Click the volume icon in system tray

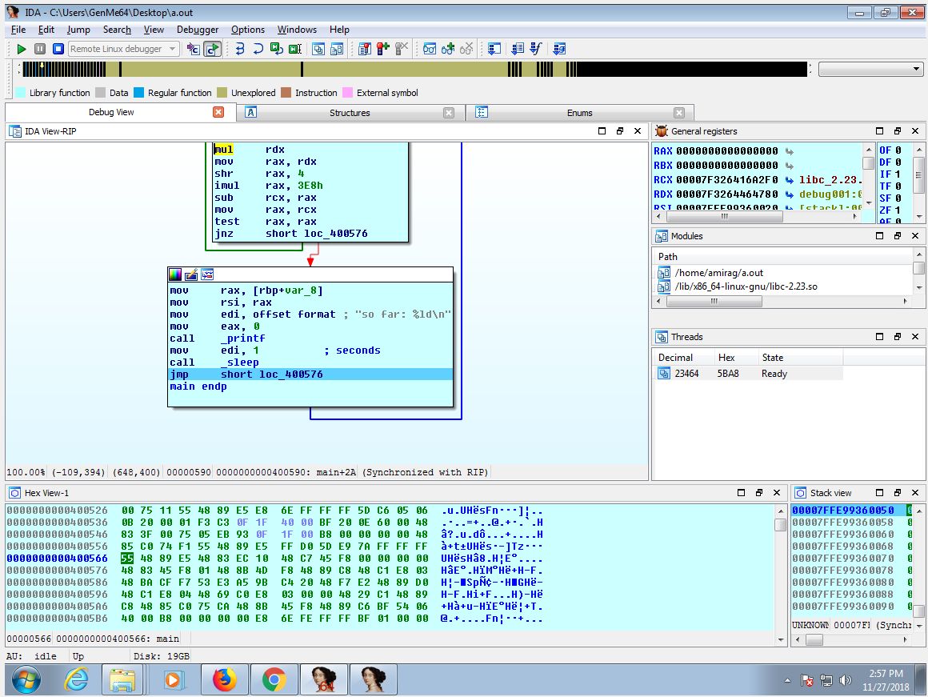[845, 680]
